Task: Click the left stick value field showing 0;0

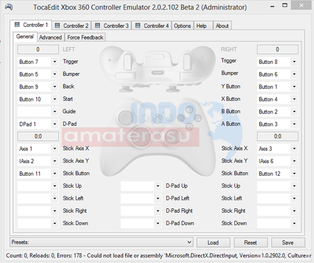Action: 38,136
